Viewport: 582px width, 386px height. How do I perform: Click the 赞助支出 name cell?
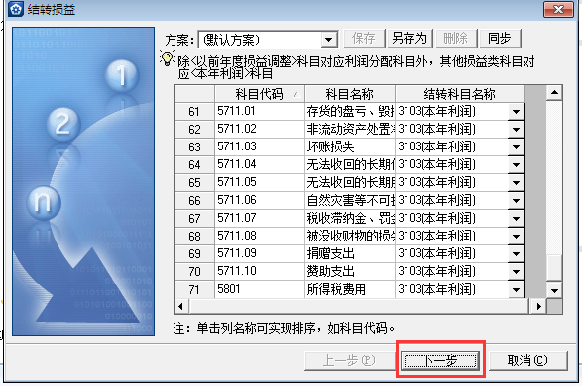pos(350,271)
